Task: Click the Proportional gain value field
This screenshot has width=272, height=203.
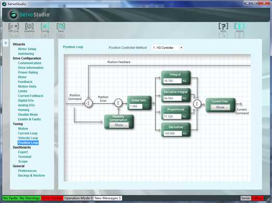Action: pyautogui.click(x=172, y=117)
